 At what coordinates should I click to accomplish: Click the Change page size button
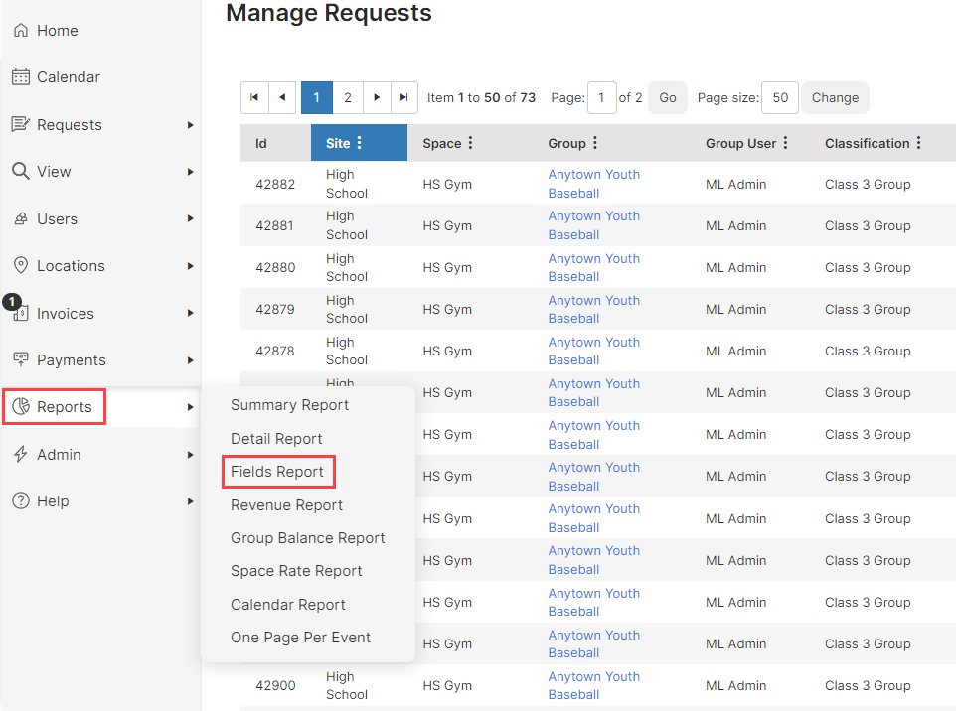tap(835, 97)
